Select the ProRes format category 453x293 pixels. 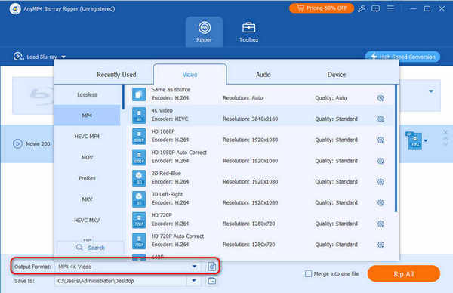point(87,178)
